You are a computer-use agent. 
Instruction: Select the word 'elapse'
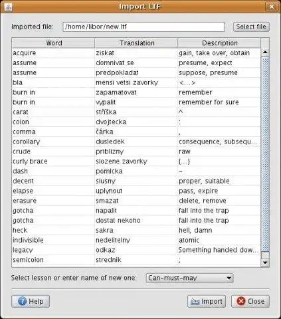pos(53,191)
